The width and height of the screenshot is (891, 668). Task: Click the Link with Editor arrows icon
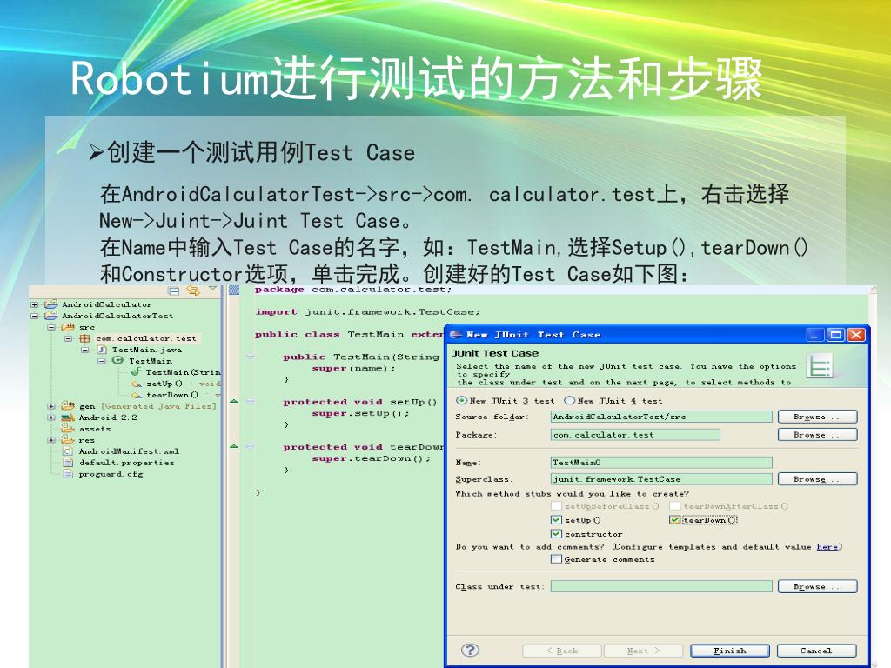193,291
